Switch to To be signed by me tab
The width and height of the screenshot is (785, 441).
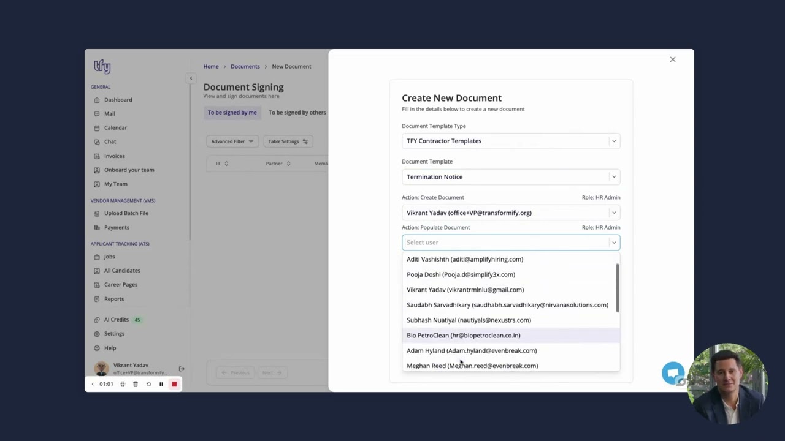pyautogui.click(x=232, y=113)
